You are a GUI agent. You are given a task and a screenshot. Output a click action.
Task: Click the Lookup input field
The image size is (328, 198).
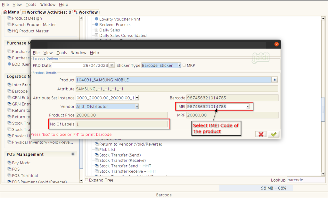306,180
